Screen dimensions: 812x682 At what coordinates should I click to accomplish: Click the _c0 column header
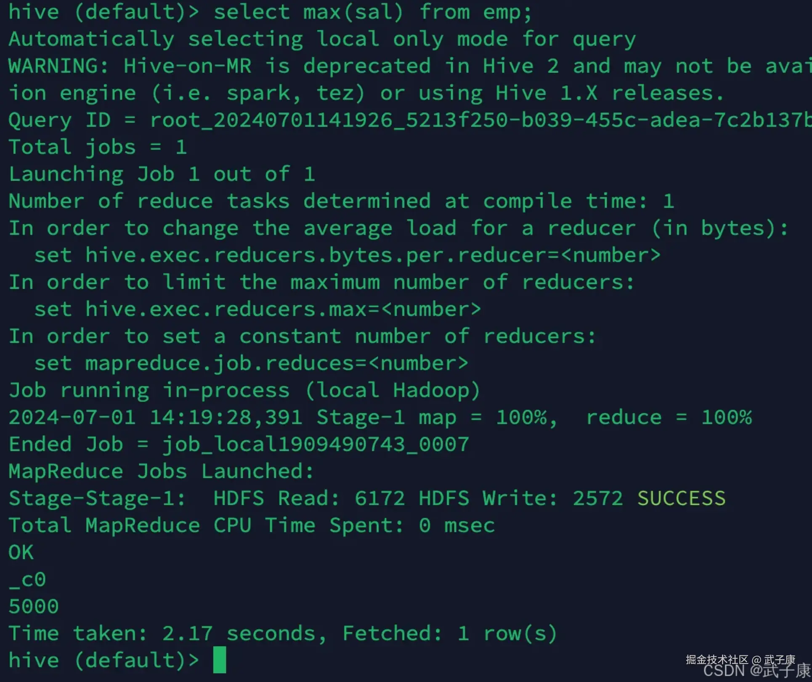click(27, 580)
